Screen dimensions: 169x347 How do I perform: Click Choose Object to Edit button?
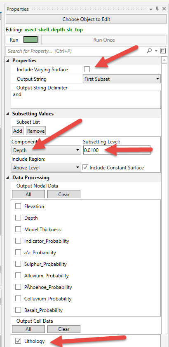tap(86, 19)
